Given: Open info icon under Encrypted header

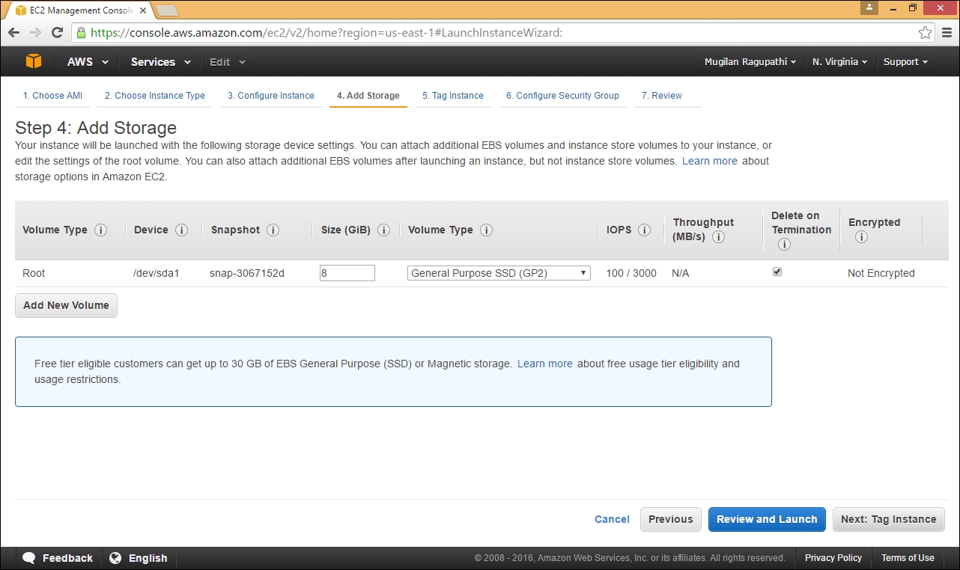Looking at the screenshot, I should tap(861, 237).
